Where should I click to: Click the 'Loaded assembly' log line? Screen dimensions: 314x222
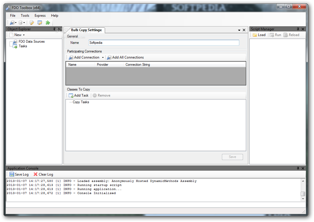point(102,181)
